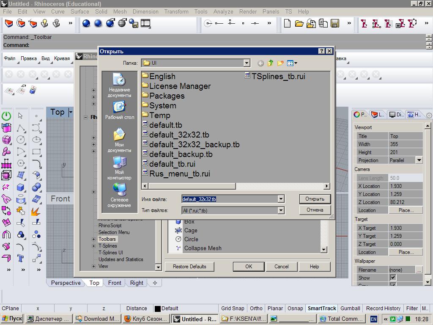Screen dimensions: 433x325
Task: Expand the T-Splines tree node
Action: point(93,246)
